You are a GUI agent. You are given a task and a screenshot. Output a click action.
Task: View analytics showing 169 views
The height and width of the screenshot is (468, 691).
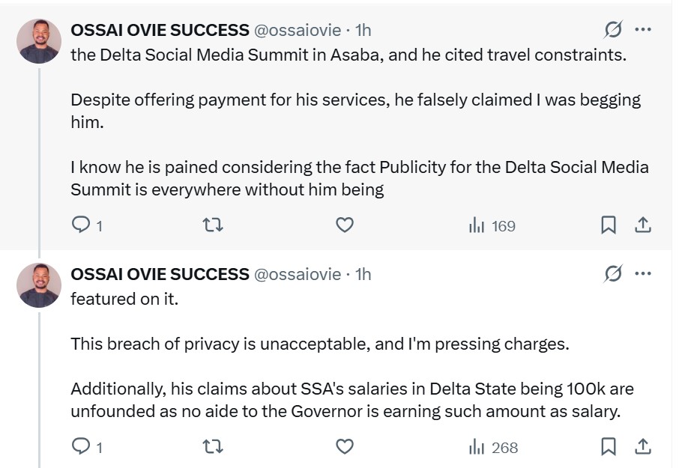[492, 225]
